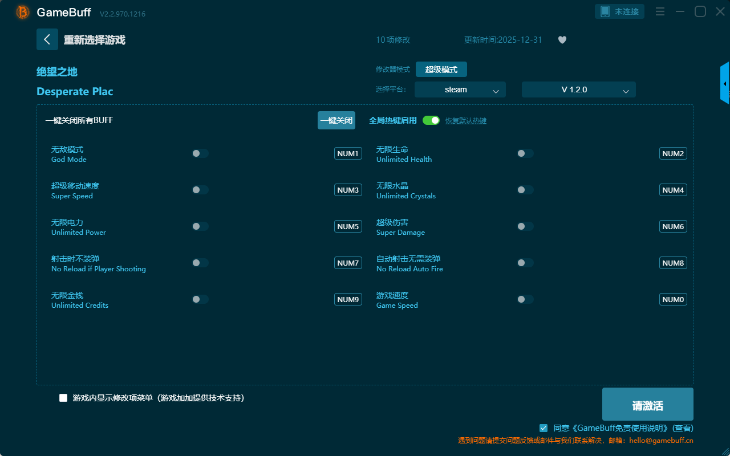The height and width of the screenshot is (456, 730).
Task: Open the hamburger menu in title bar
Action: click(660, 11)
